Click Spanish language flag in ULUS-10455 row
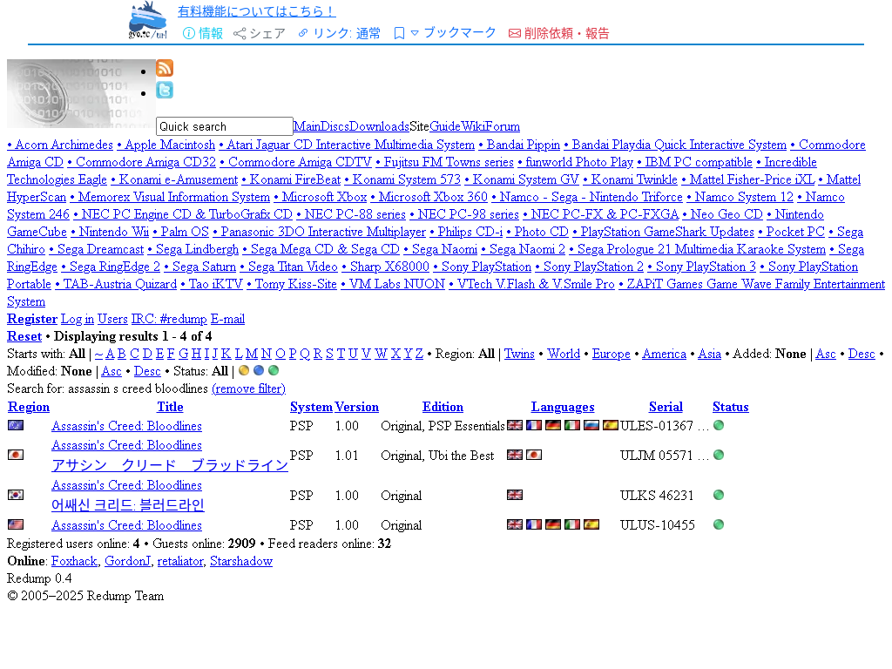The width and height of the screenshot is (892, 669). click(591, 524)
